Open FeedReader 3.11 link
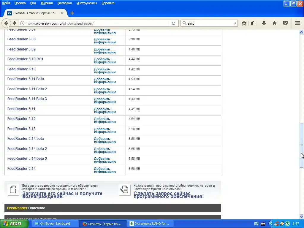Viewport: 304px width, 228px height. [x=21, y=109]
